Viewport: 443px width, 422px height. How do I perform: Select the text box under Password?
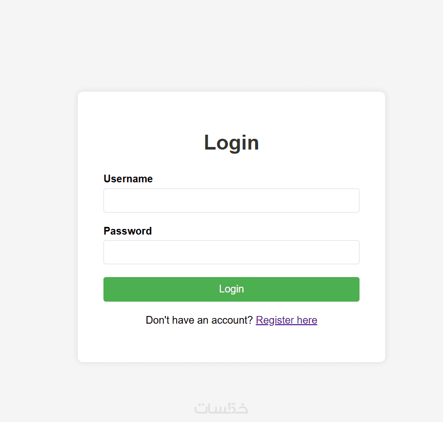pyautogui.click(x=231, y=252)
